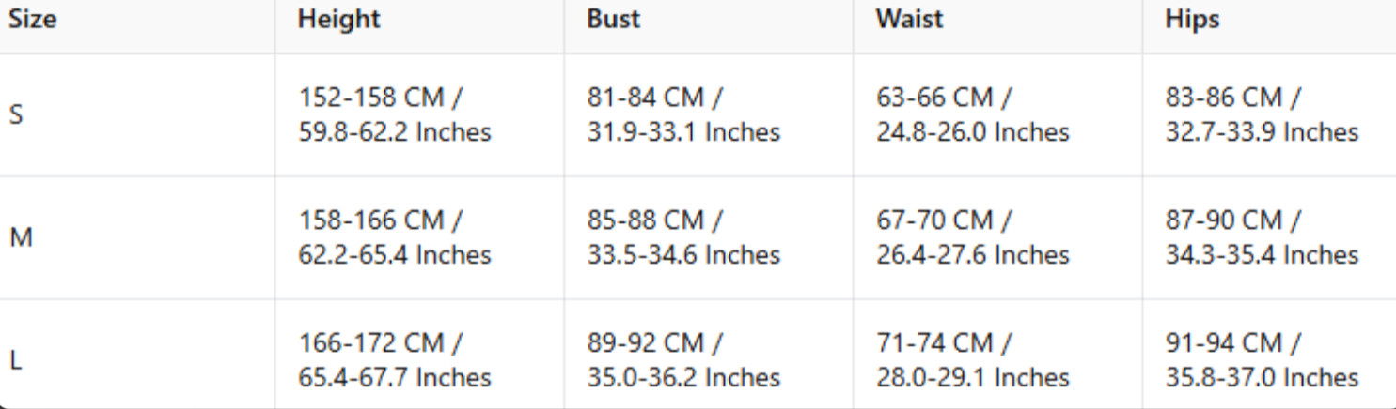Image resolution: width=1396 pixels, height=409 pixels.
Task: Select the Hips column header
Action: (x=1192, y=20)
